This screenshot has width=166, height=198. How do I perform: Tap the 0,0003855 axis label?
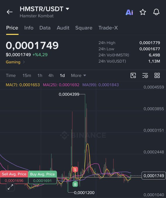[x=154, y=109]
